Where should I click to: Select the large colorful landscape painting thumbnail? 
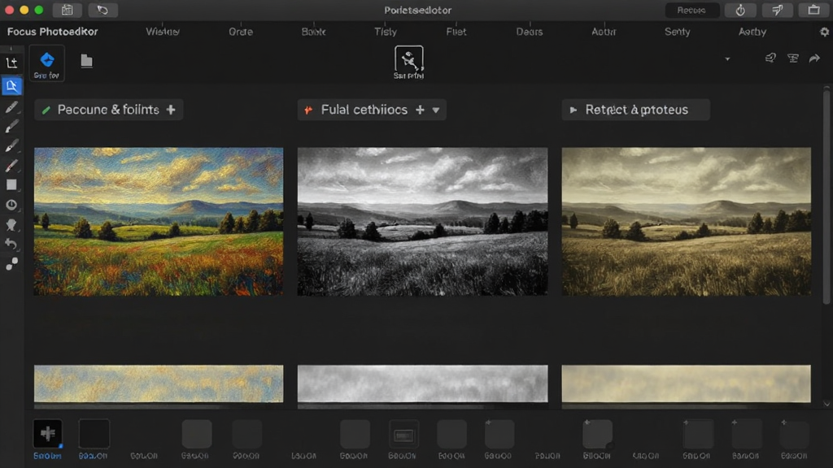point(159,221)
